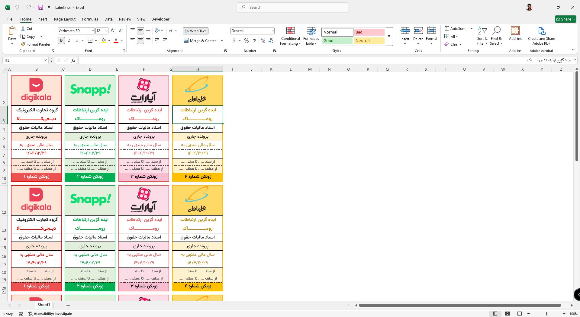This screenshot has height=317, width=580.
Task: Expand the General number format dropdown
Action: coord(272,31)
